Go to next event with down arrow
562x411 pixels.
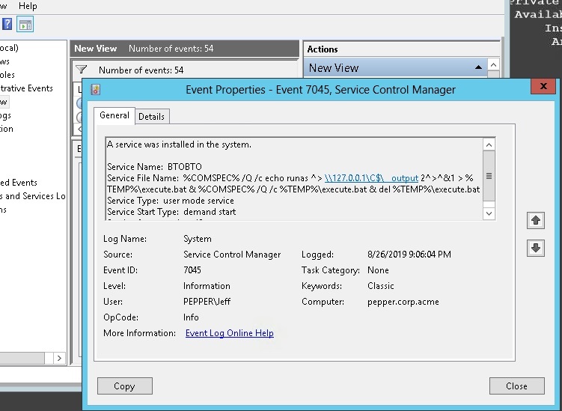pos(535,249)
